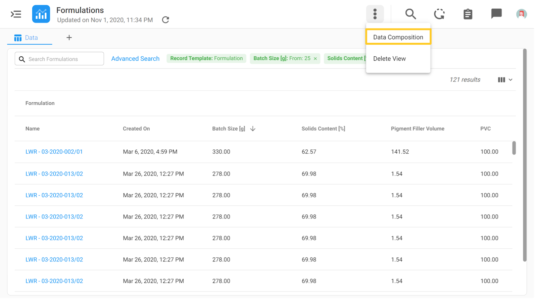Select the 141.52 pigment filler cell

[x=400, y=152]
